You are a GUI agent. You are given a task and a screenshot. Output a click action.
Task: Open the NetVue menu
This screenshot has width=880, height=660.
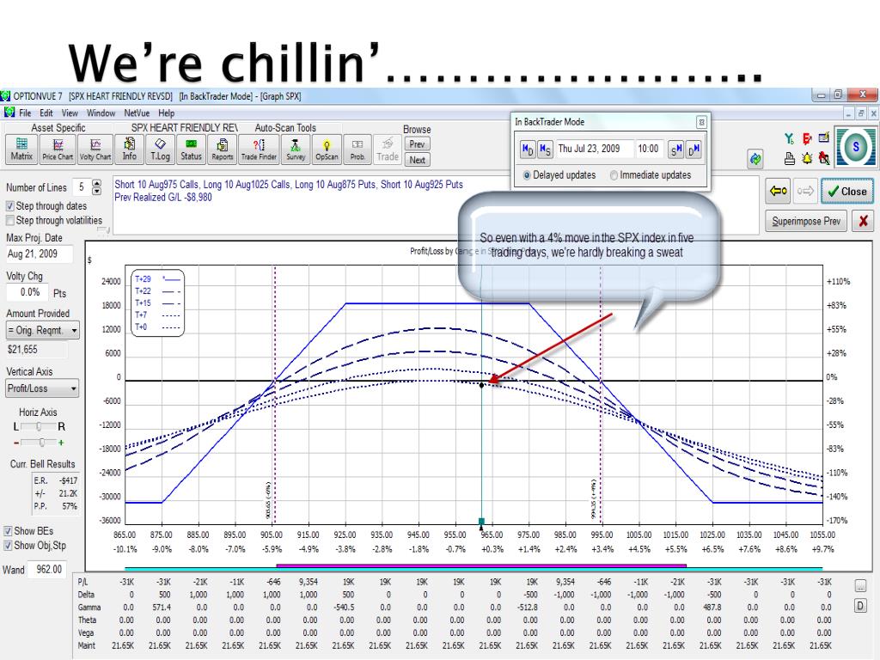(137, 113)
